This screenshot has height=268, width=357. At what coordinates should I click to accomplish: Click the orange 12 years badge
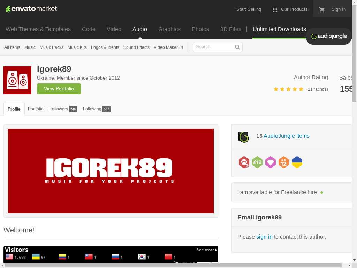(x=284, y=162)
